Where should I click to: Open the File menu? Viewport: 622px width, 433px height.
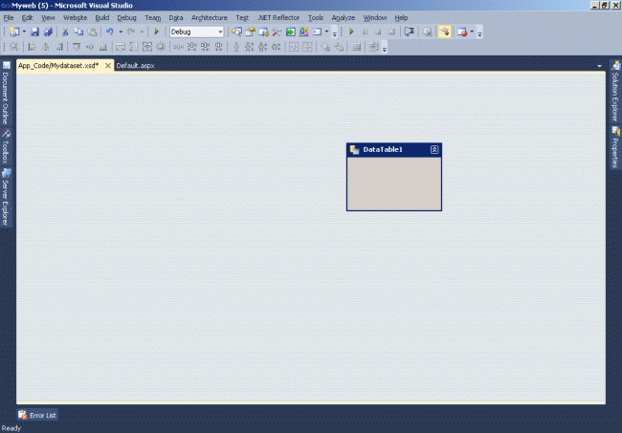9,18
